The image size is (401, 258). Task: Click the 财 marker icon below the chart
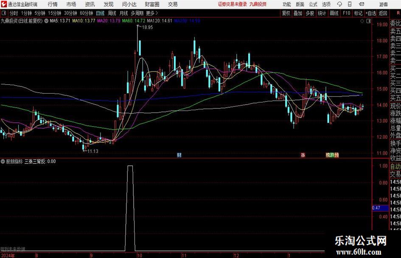pyautogui.click(x=179, y=155)
